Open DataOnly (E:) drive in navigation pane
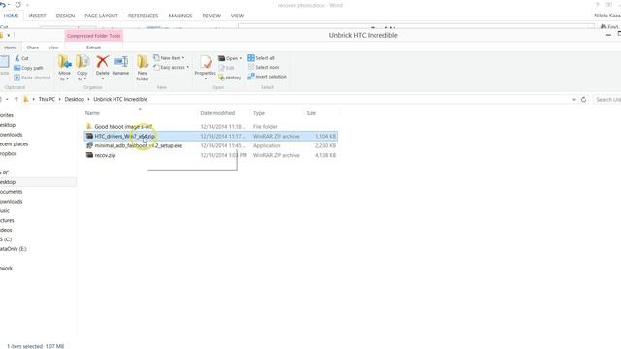The height and width of the screenshot is (349, 621). coord(13,249)
